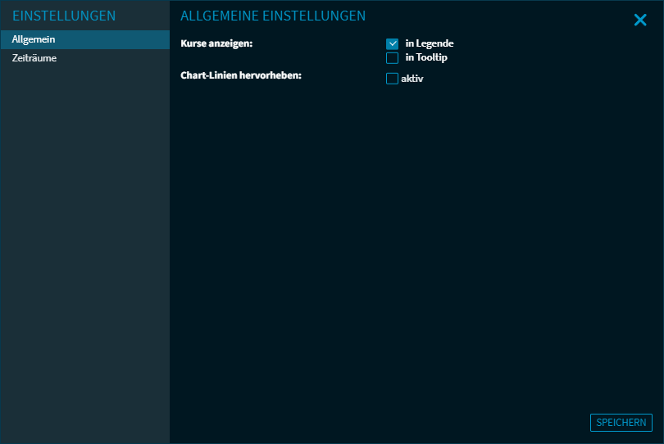Click empty sidebar area below Zeiträume
The width and height of the screenshot is (664, 444).
[84, 246]
